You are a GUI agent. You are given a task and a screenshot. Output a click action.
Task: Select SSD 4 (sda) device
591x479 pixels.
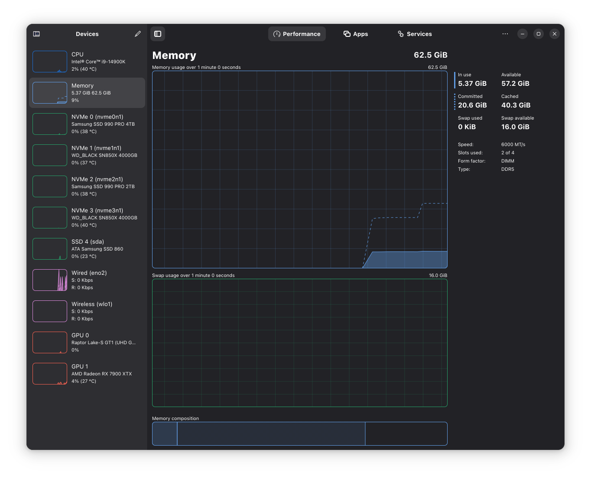coord(87,249)
